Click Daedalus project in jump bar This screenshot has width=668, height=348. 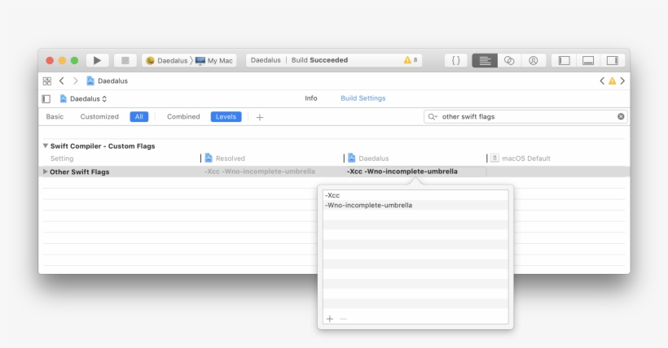(108, 80)
